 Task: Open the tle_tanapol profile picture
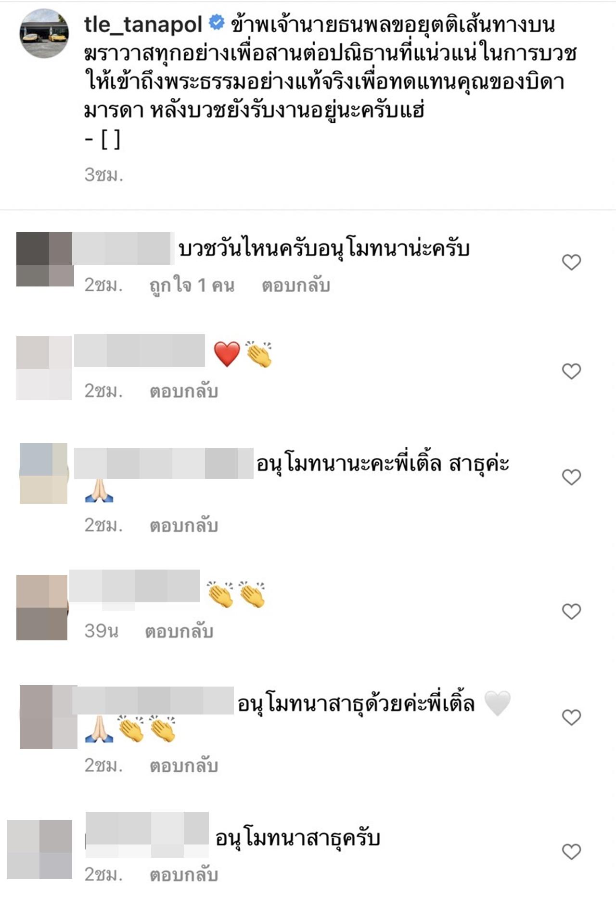pos(44,33)
